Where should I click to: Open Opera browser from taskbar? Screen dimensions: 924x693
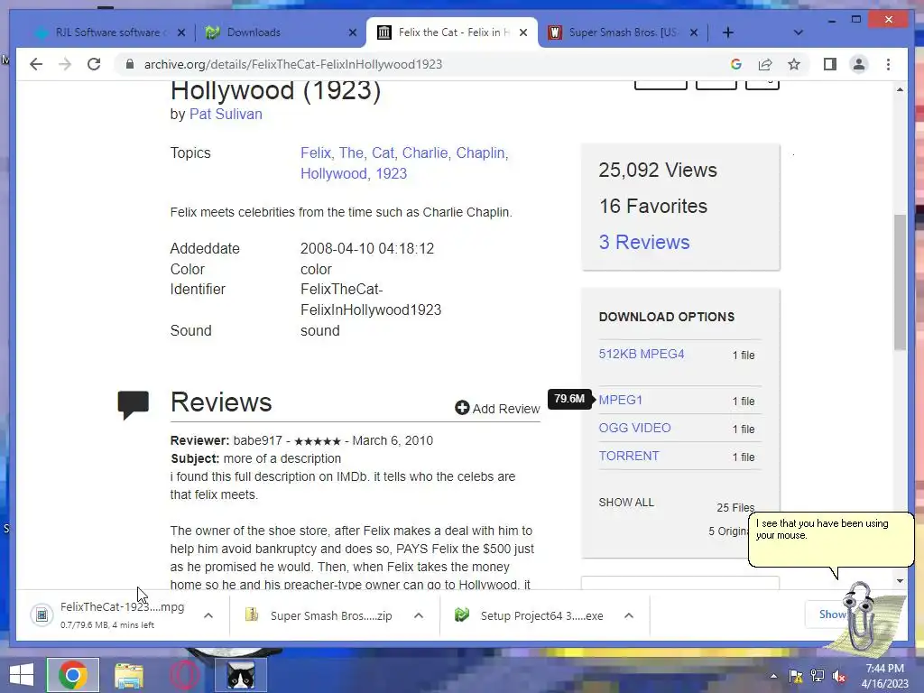click(184, 675)
